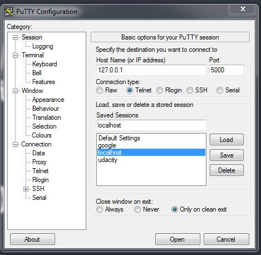Open the Data settings category

pyautogui.click(x=38, y=153)
